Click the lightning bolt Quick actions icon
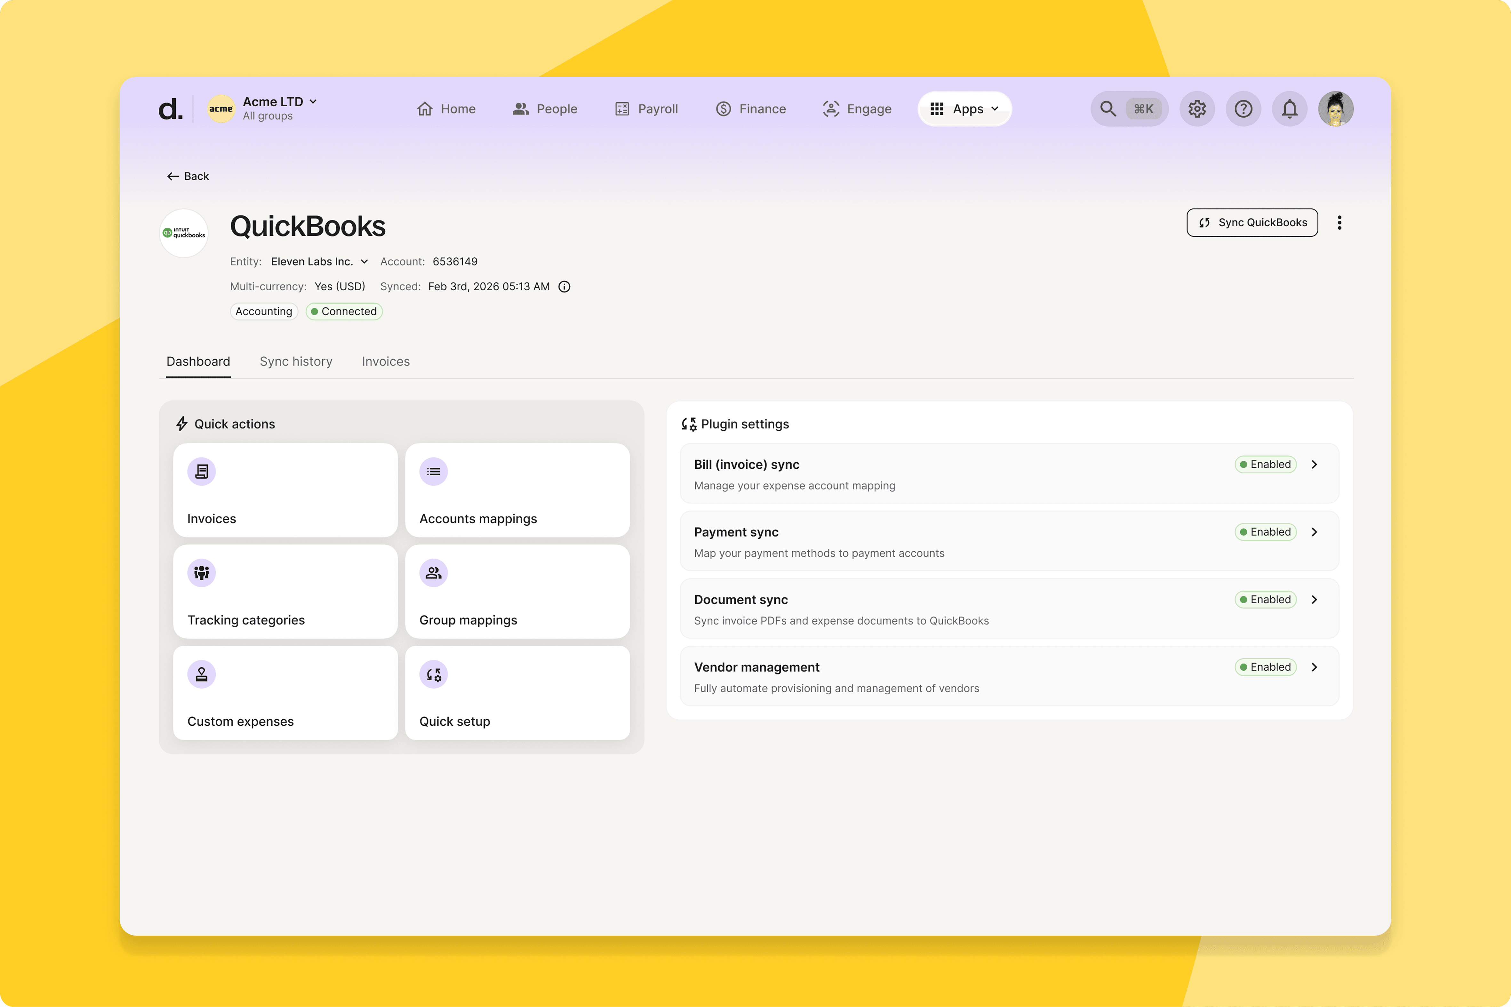Image resolution: width=1511 pixels, height=1007 pixels. point(182,424)
